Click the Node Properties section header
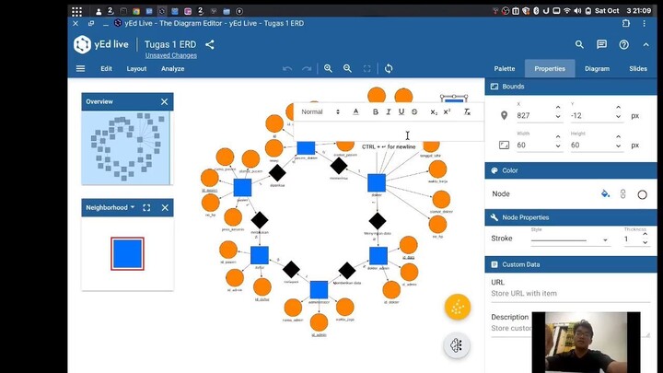 pyautogui.click(x=571, y=217)
